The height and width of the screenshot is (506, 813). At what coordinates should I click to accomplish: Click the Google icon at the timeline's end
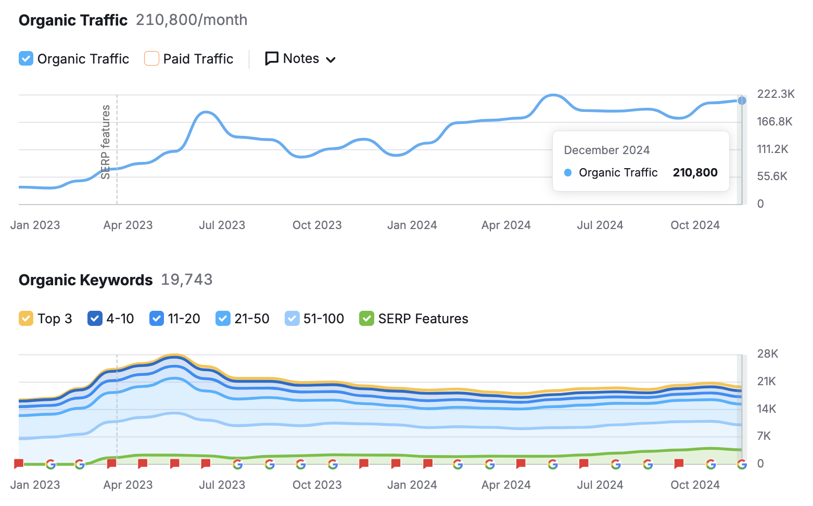point(741,464)
